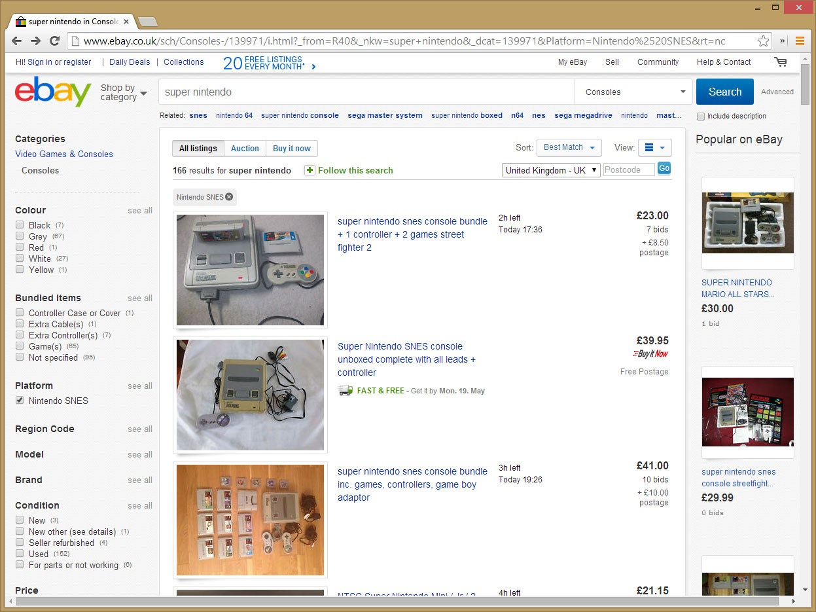Click the extensions overflow chevron
Image resolution: width=816 pixels, height=612 pixels.
coord(782,41)
